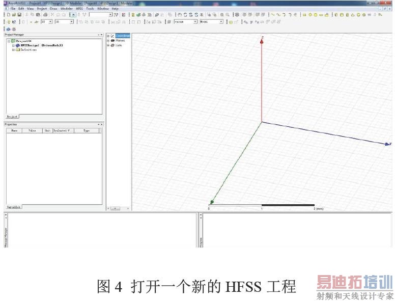Image resolution: width=395 pixels, height=301 pixels.
Task: Select the Project tab below tree
Action: point(12,117)
